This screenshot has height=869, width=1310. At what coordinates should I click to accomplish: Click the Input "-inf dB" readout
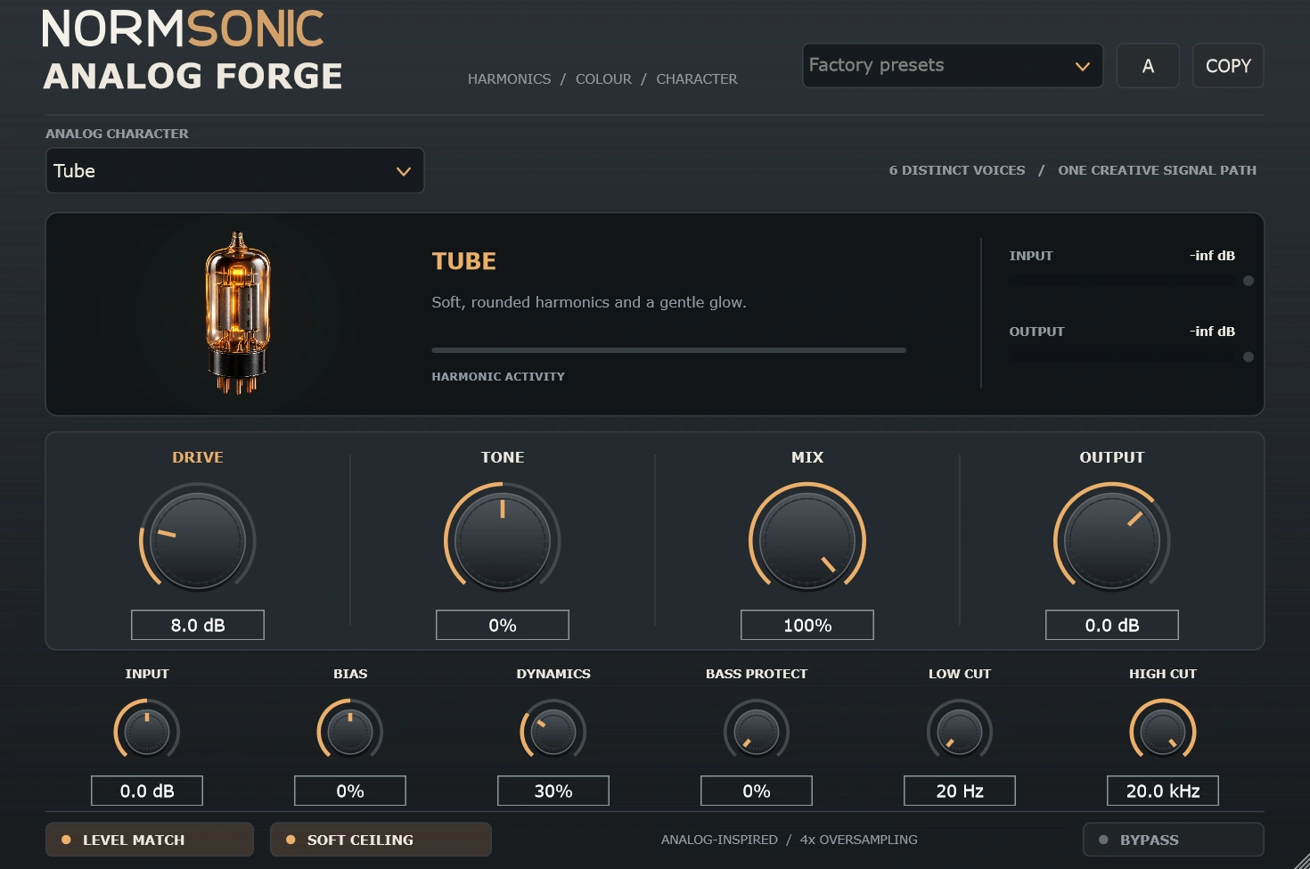1212,256
